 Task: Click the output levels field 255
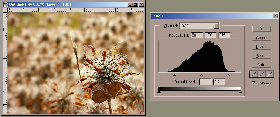tap(219, 82)
